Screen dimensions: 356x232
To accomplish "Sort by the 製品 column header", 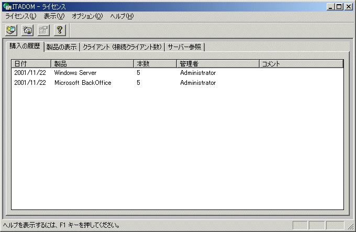I will (93, 64).
